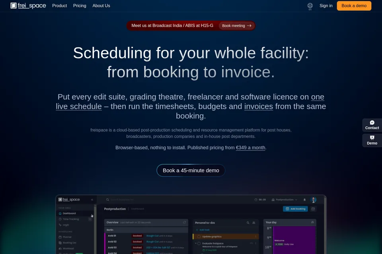Click the 00:00 timer clock icon
This screenshot has height=254, width=382.
coord(256,200)
